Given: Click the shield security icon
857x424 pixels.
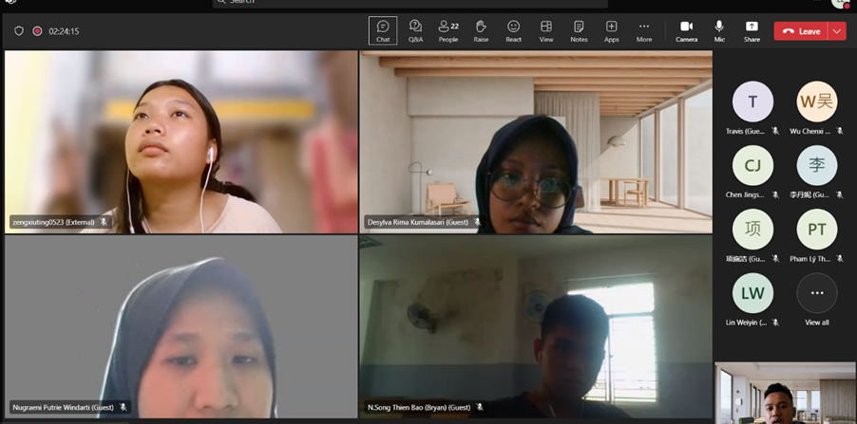Looking at the screenshot, I should point(19,31).
